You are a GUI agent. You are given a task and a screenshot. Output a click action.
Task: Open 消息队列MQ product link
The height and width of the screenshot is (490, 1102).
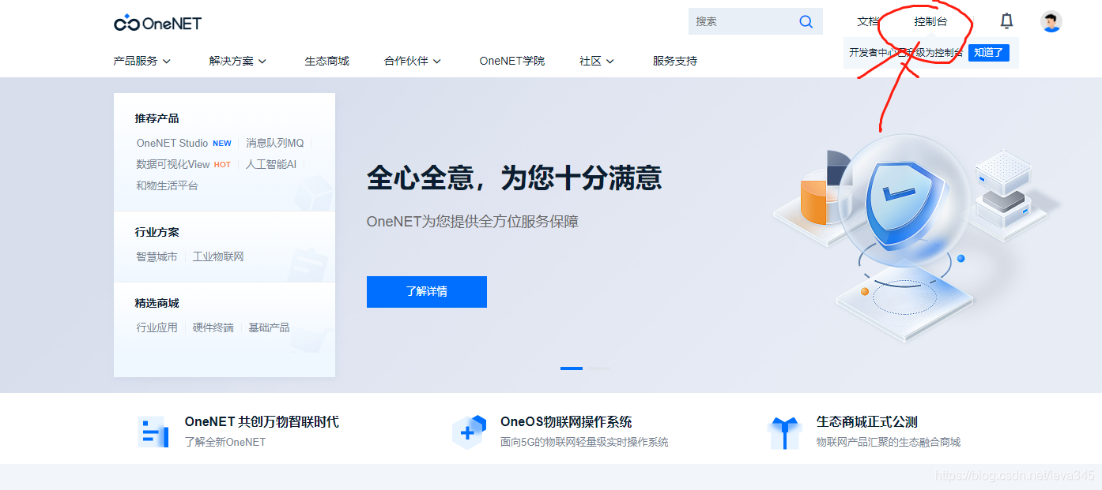click(274, 143)
